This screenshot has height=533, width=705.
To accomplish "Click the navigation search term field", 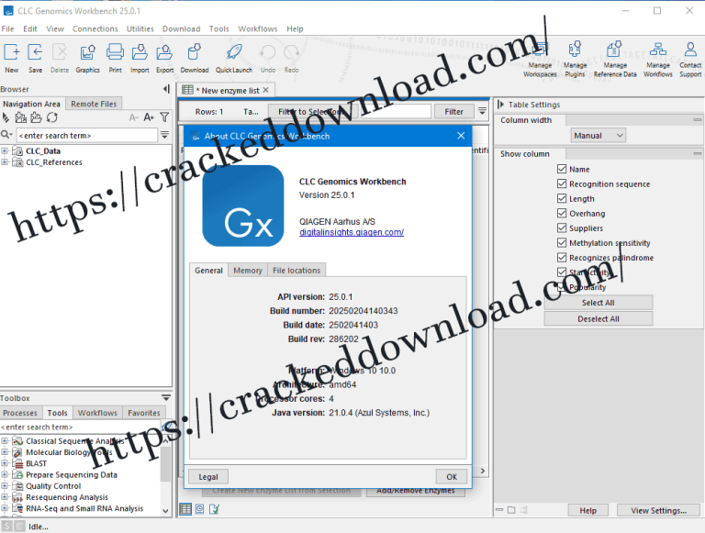I will pyautogui.click(x=87, y=135).
